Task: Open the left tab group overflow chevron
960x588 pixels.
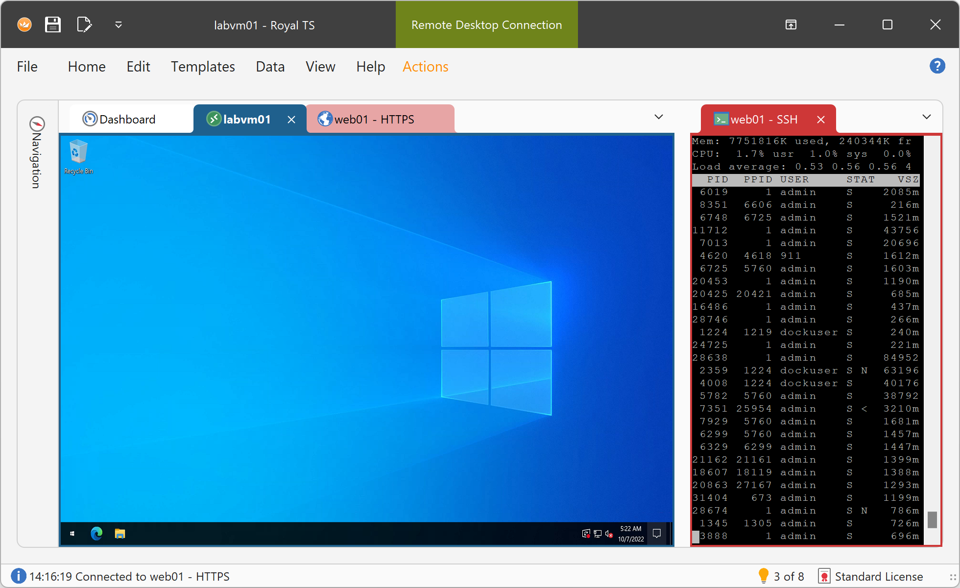Action: 659,117
